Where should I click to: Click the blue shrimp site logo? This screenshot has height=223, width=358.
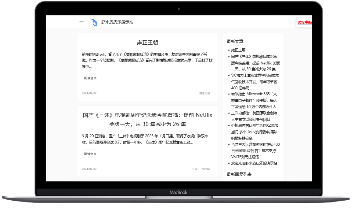[92, 22]
